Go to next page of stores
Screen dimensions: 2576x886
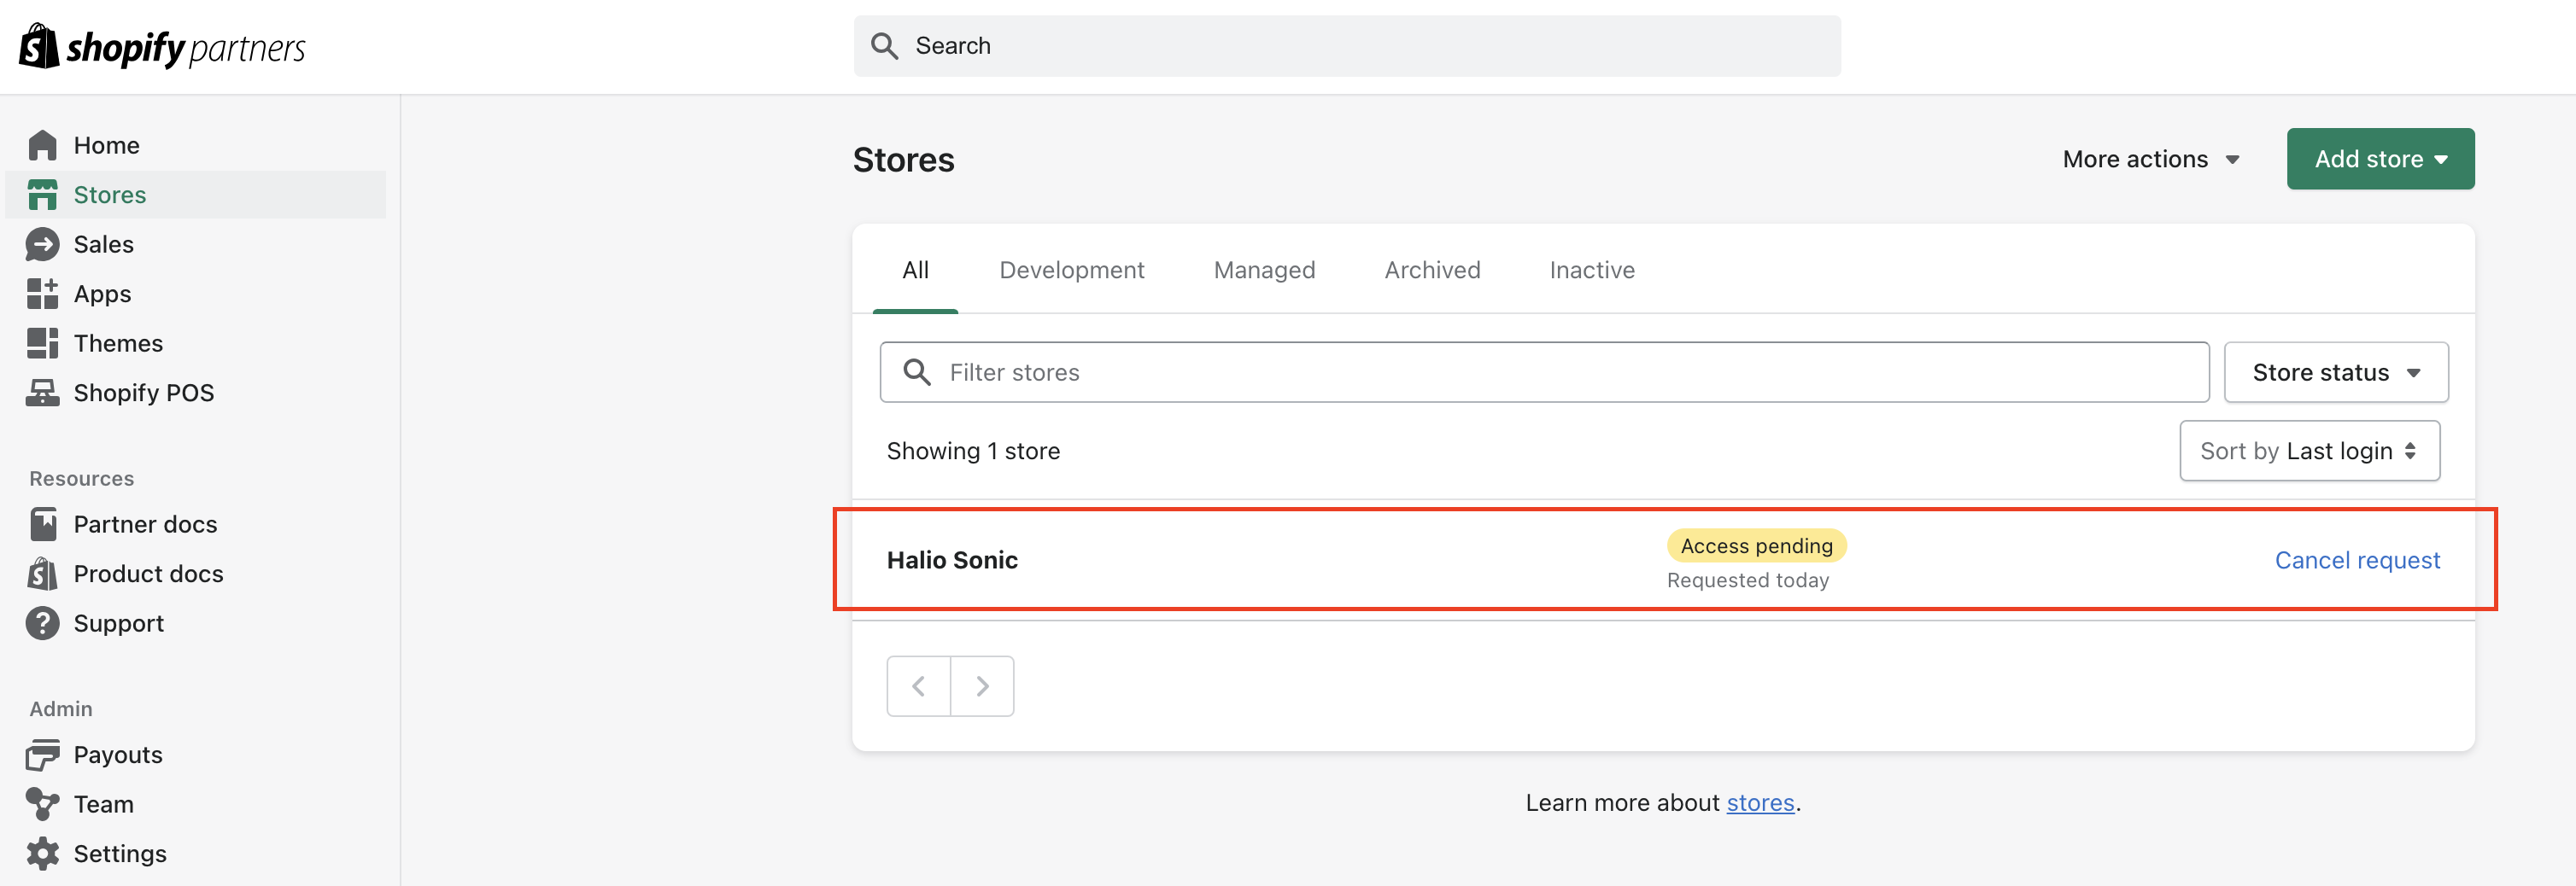click(982, 686)
